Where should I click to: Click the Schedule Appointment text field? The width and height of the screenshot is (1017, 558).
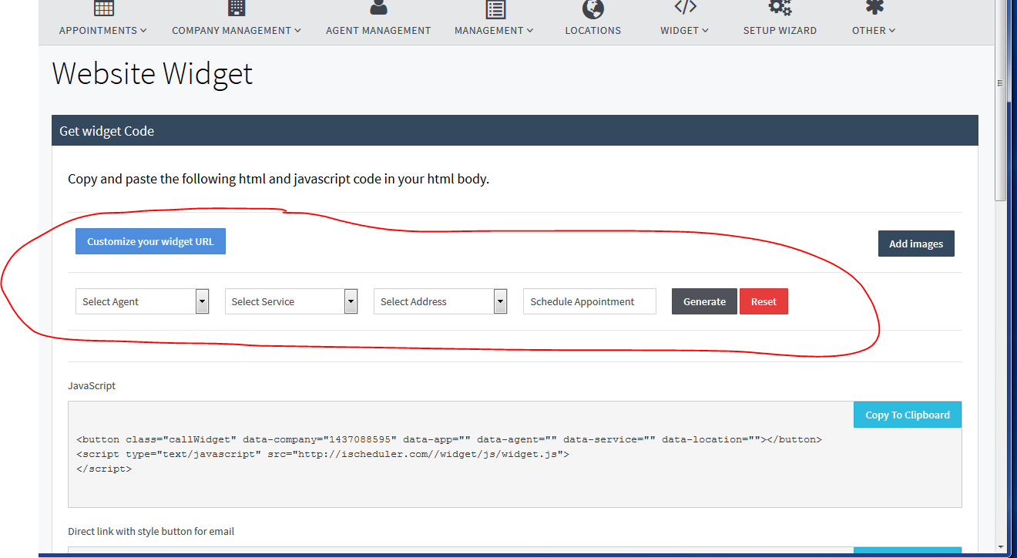[x=589, y=301]
